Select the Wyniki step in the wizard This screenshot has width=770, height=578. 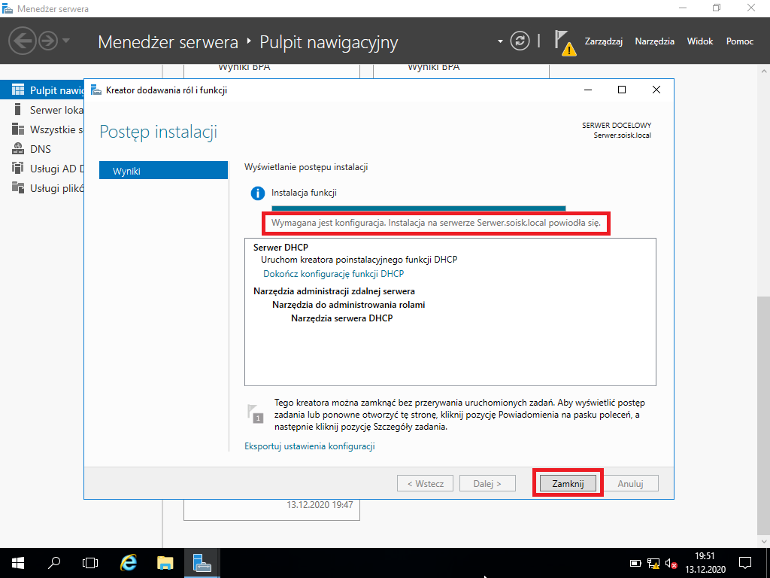point(163,171)
